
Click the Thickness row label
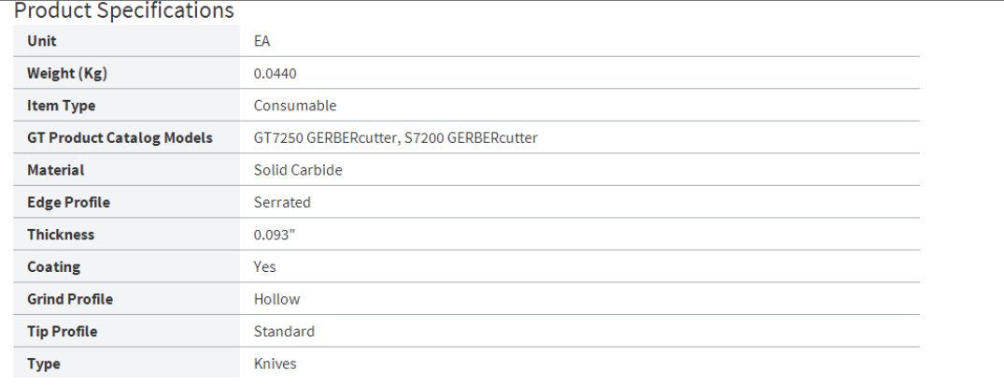61,235
